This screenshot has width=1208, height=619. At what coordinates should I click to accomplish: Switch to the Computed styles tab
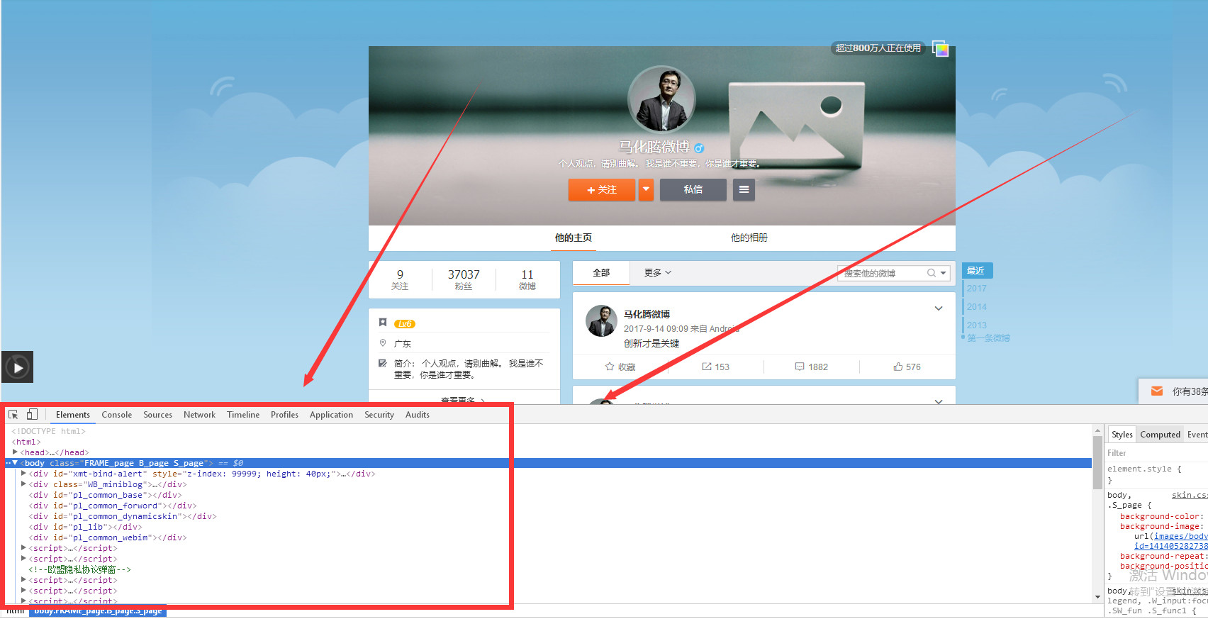pos(1160,435)
